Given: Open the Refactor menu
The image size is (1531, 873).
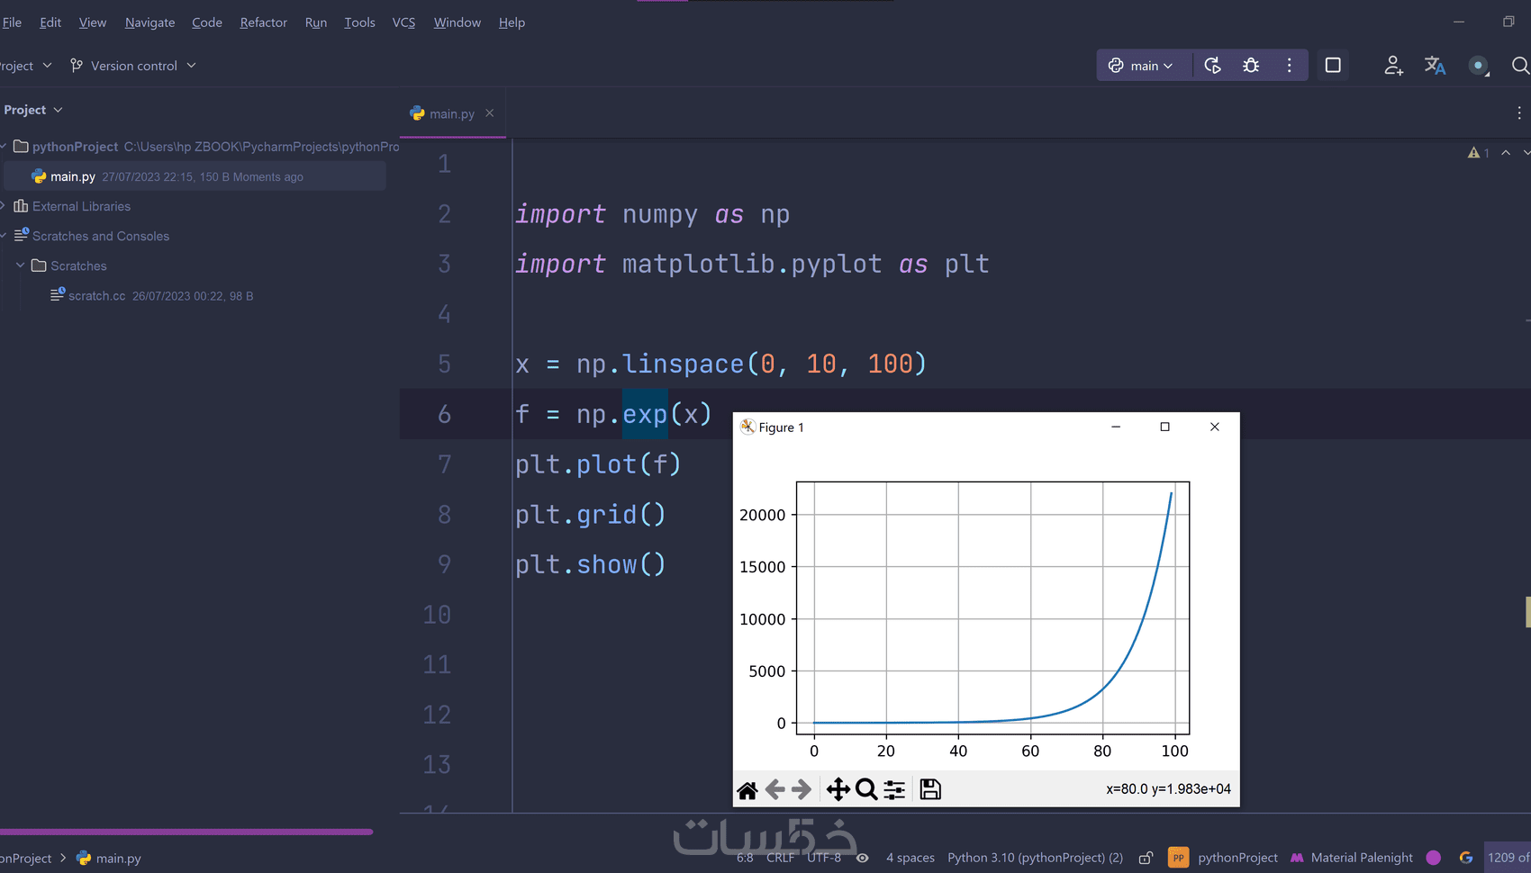Looking at the screenshot, I should (x=263, y=22).
